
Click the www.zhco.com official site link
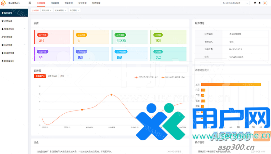[x=236, y=57]
